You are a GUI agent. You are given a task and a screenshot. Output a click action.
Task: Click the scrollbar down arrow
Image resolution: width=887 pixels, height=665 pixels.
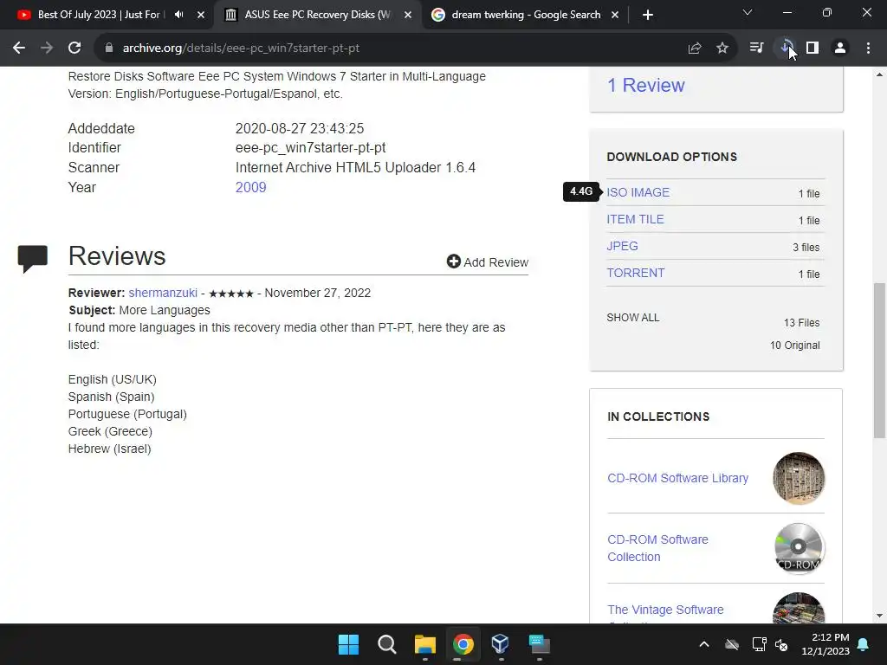tap(879, 616)
